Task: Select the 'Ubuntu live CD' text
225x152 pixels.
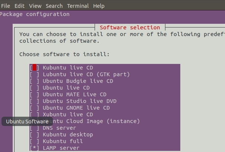Action: (x=66, y=88)
